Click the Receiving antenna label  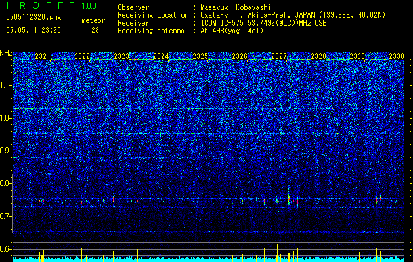pos(151,31)
